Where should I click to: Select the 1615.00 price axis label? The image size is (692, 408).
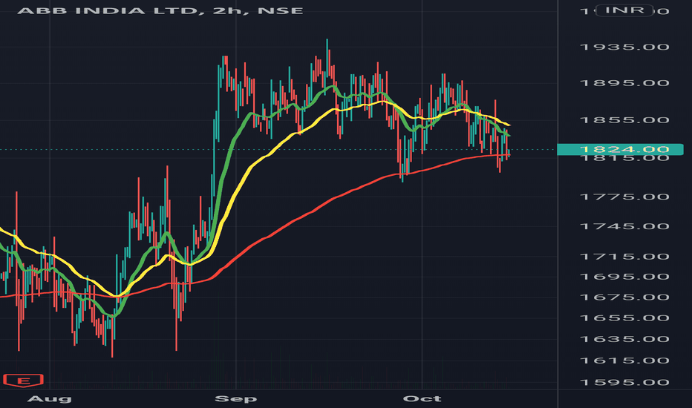click(x=624, y=361)
